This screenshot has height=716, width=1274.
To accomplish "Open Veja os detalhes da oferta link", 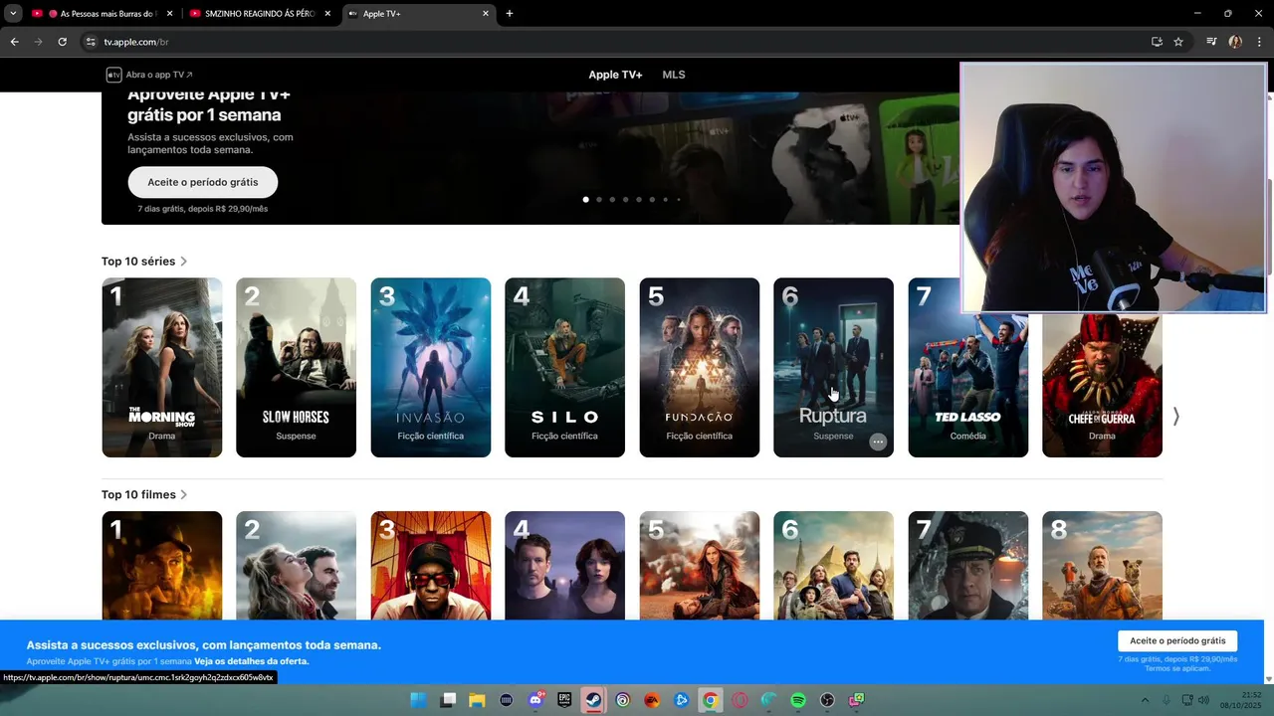I will [252, 661].
